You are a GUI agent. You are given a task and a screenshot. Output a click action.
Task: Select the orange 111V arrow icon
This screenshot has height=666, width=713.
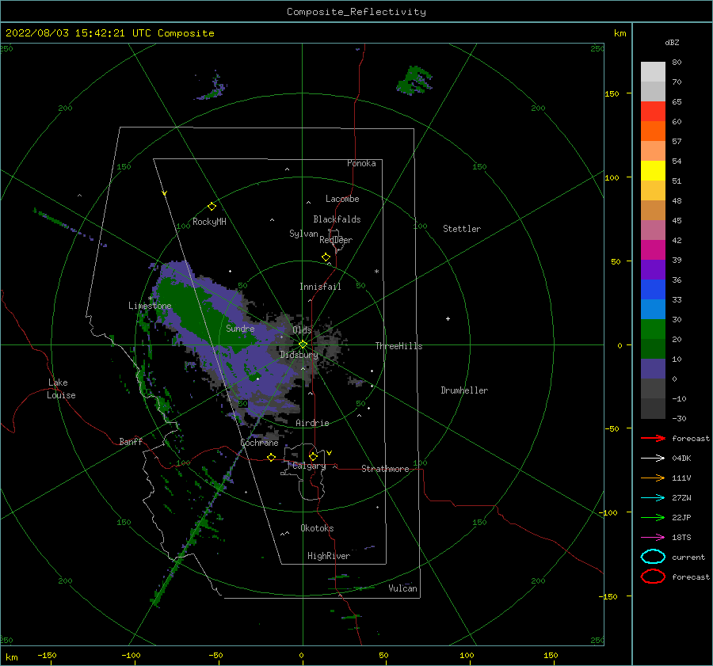coord(653,478)
